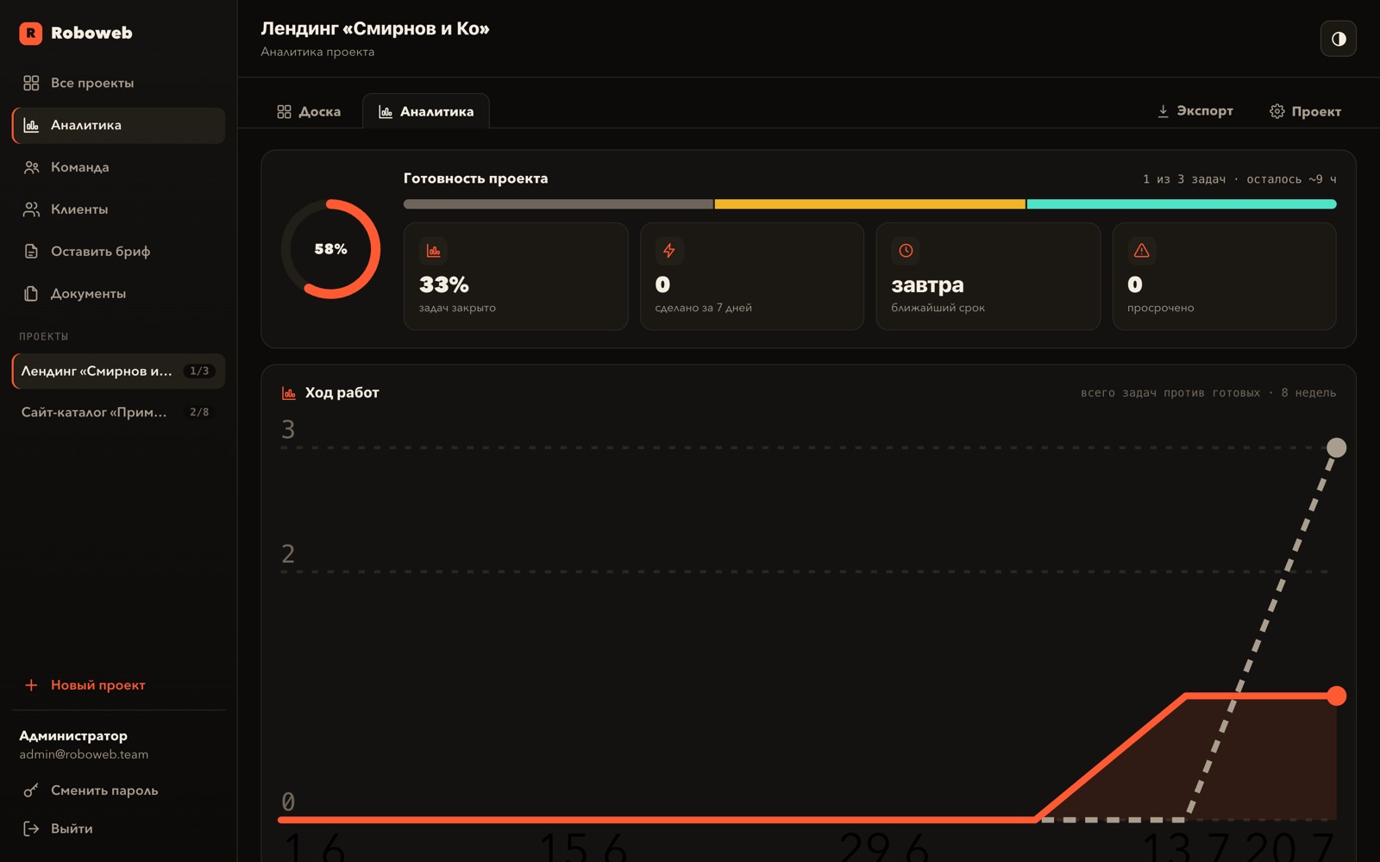The image size is (1380, 862).
Task: Click the 58% circular progress ring
Action: (330, 249)
